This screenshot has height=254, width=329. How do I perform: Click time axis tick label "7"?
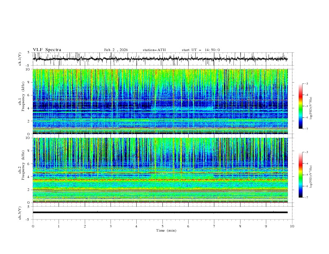(214, 226)
